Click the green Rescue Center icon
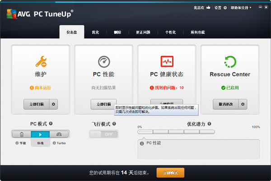The height and width of the screenshot is (181, 271). (x=230, y=62)
